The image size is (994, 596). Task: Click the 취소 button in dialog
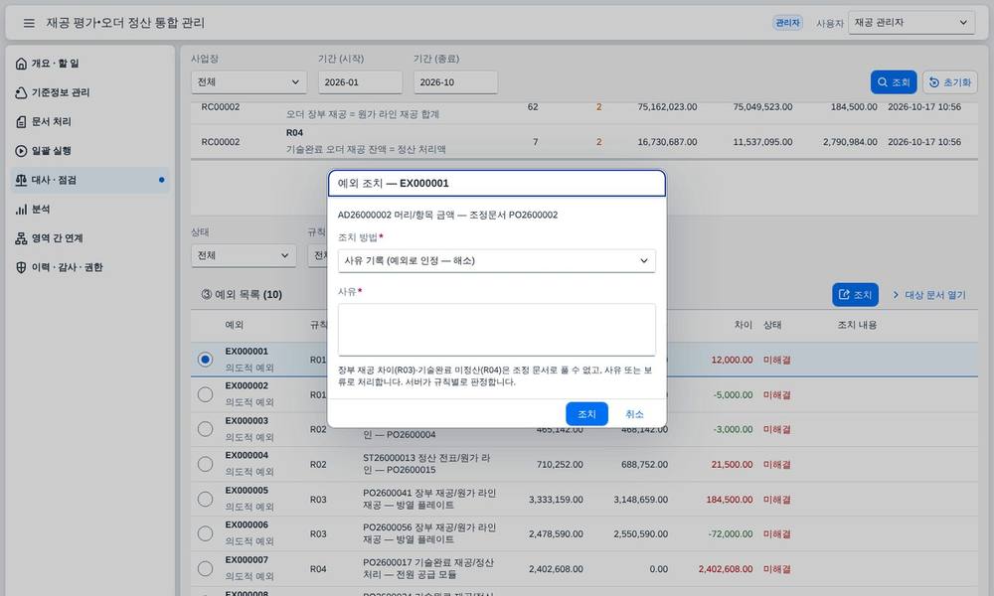tap(634, 414)
